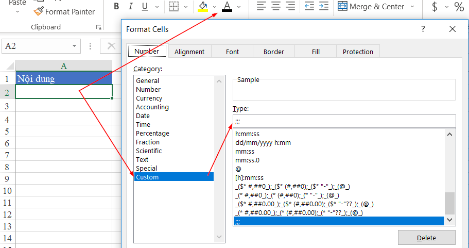Click the Type input field
This screenshot has height=248, width=469.
pos(344,121)
